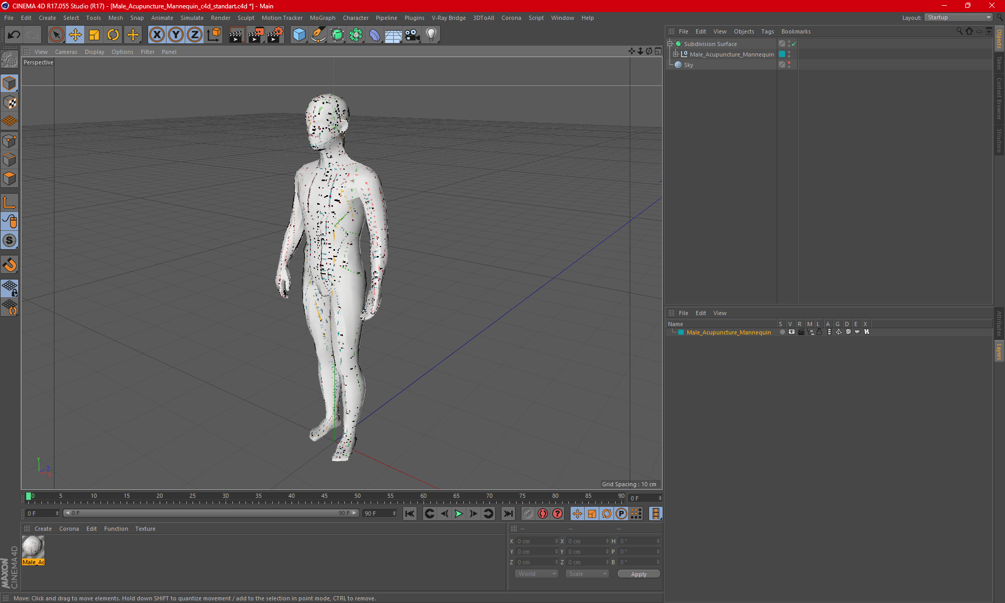This screenshot has width=1005, height=603.
Task: Activate the Scale tool
Action: 94,35
